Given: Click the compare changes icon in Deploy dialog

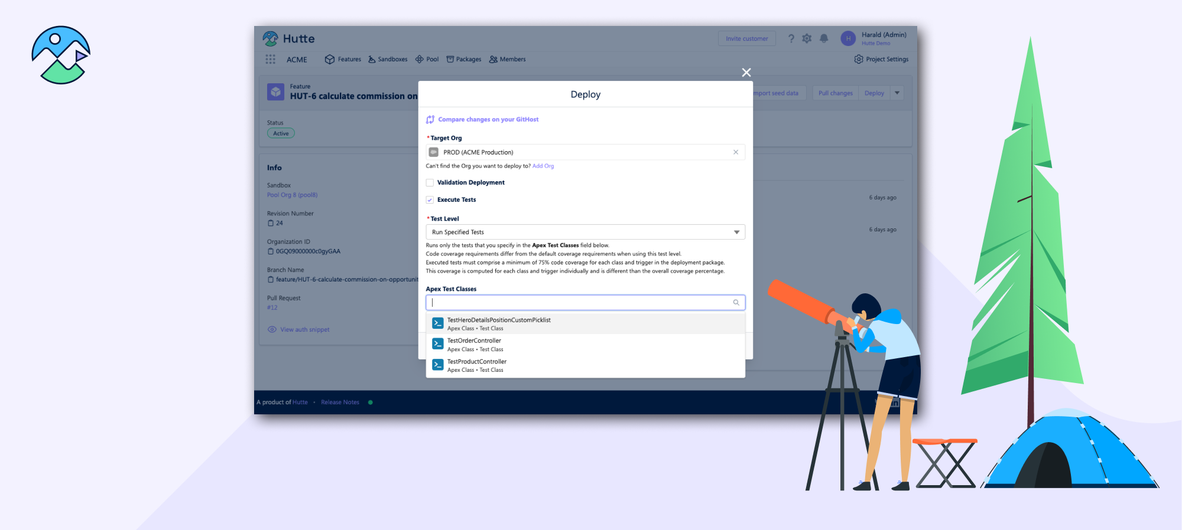Looking at the screenshot, I should tap(430, 119).
